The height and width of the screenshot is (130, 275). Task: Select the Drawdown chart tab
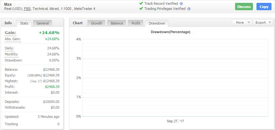157,23
